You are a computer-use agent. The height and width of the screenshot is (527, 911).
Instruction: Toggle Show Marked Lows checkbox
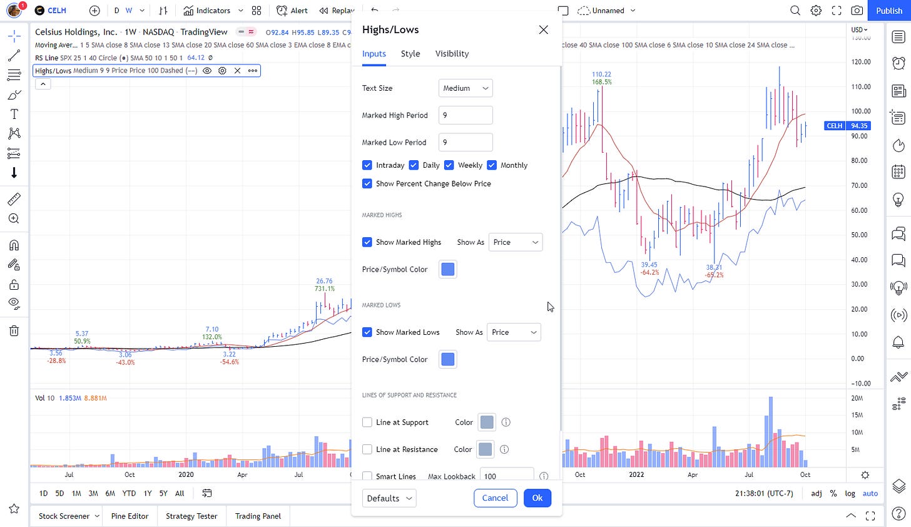point(367,332)
